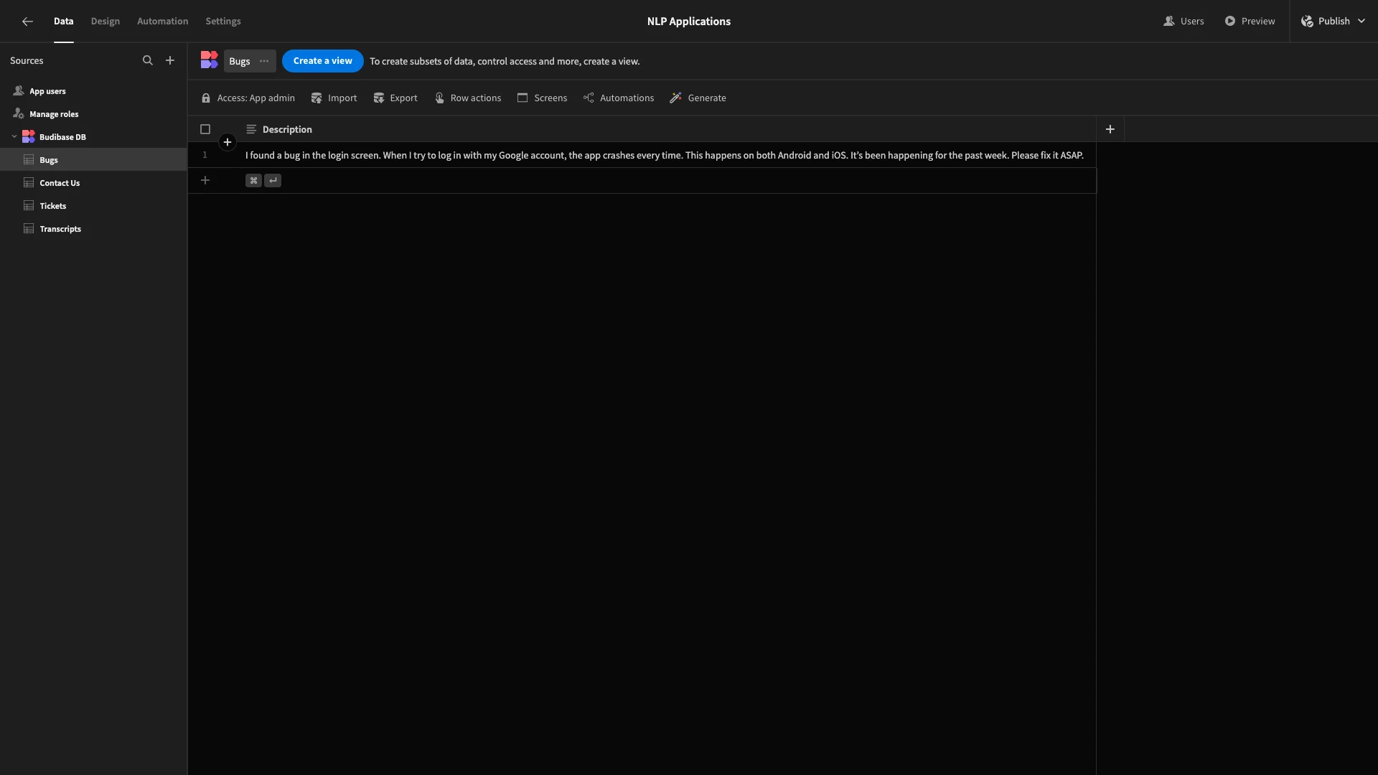Click the Create a view button
The image size is (1378, 775).
tap(322, 61)
